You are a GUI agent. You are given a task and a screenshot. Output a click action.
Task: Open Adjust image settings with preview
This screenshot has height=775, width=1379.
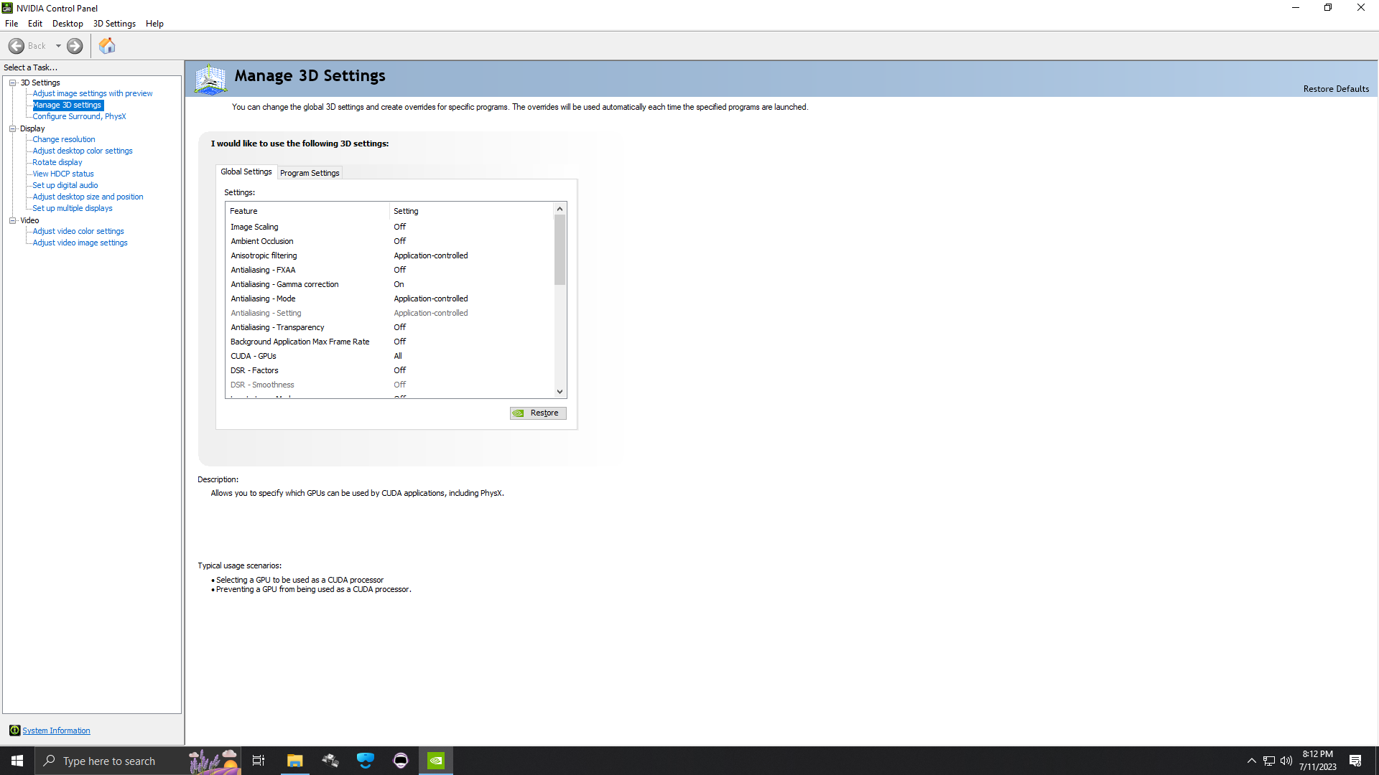[93, 93]
